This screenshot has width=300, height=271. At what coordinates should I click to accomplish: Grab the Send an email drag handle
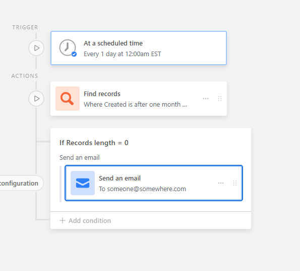235,183
